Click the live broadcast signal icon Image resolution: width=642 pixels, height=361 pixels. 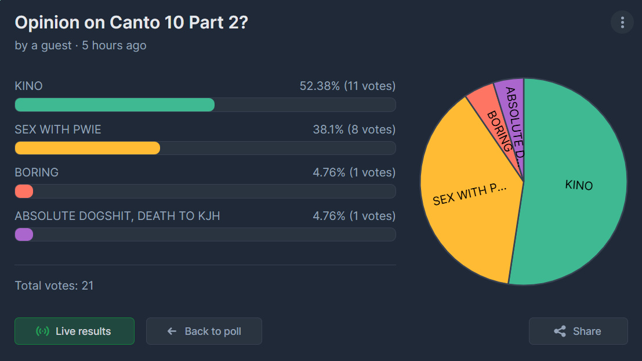pos(42,331)
